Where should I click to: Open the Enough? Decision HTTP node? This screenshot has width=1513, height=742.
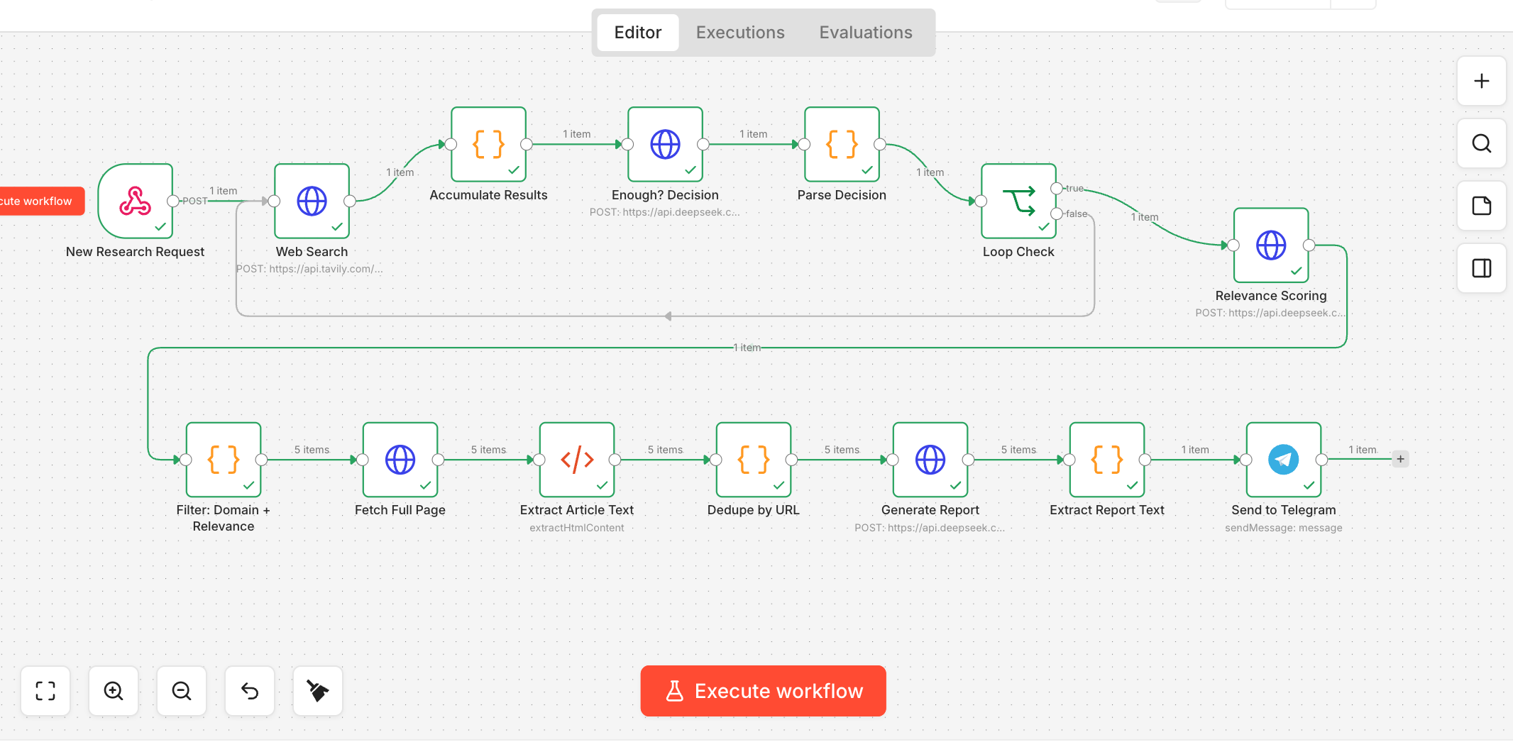pyautogui.click(x=666, y=144)
